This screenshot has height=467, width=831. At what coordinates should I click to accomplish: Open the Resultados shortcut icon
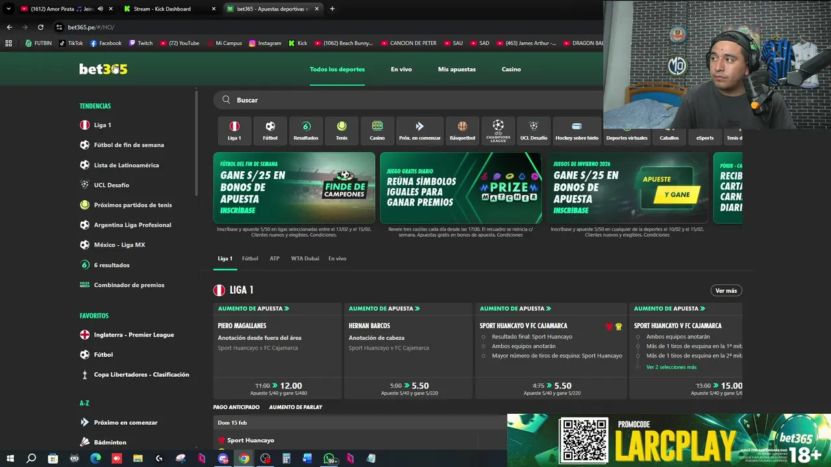(x=306, y=130)
